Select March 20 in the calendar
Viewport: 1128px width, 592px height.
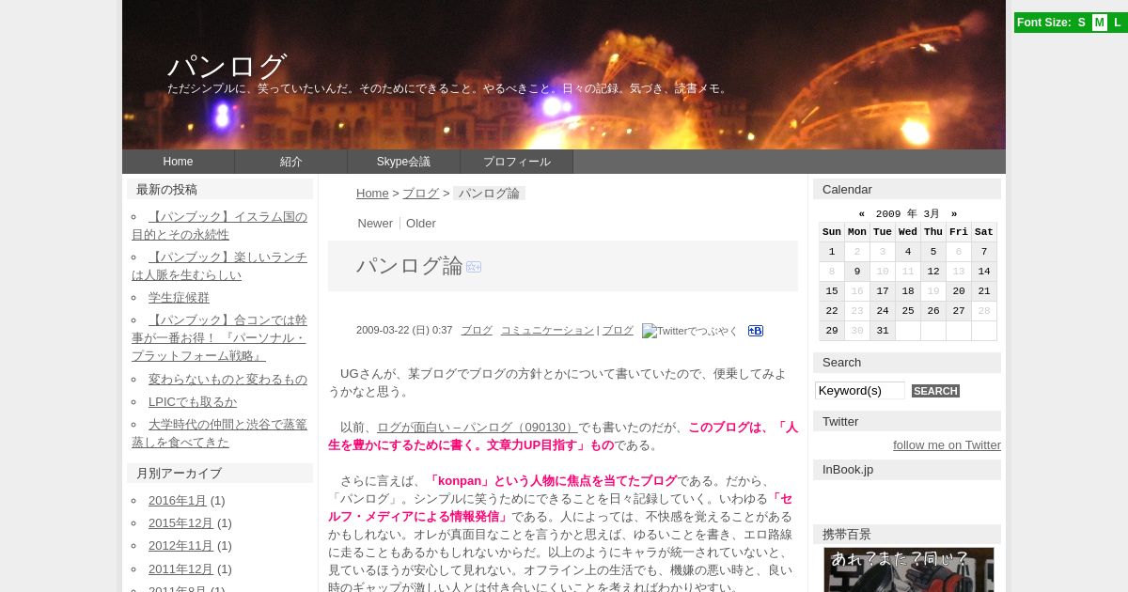pos(959,291)
